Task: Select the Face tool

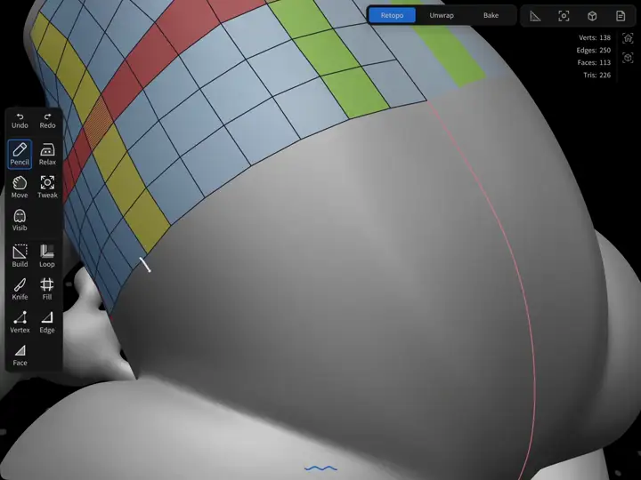Action: (20, 355)
